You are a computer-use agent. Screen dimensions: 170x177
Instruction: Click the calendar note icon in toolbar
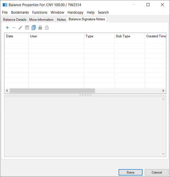(x=27, y=28)
